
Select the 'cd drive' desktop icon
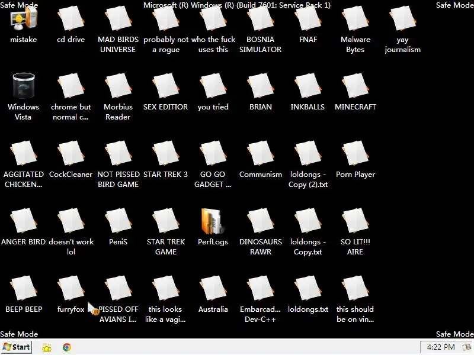(71, 20)
